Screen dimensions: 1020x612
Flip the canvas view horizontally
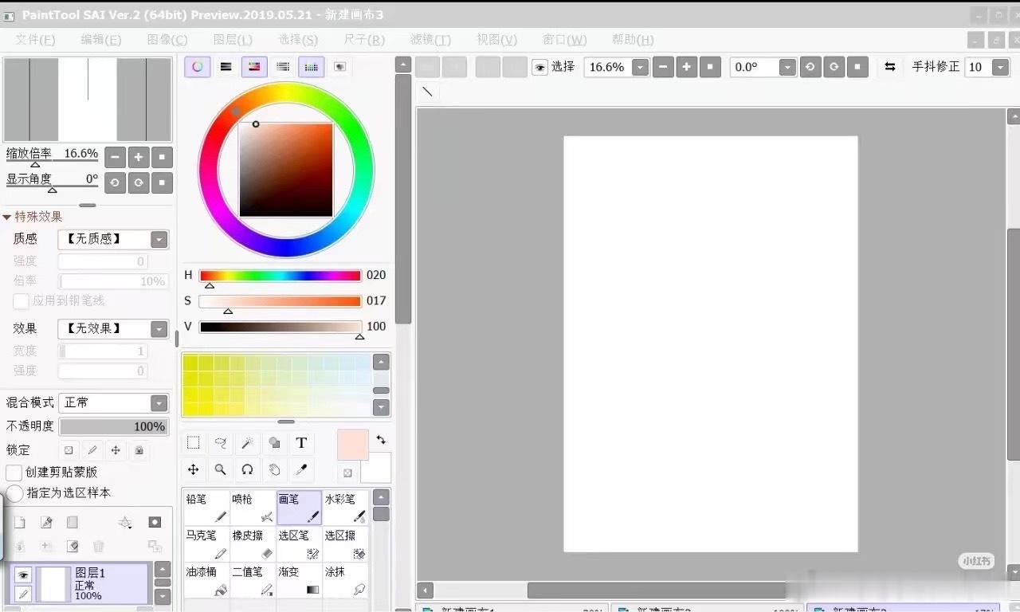tap(890, 67)
